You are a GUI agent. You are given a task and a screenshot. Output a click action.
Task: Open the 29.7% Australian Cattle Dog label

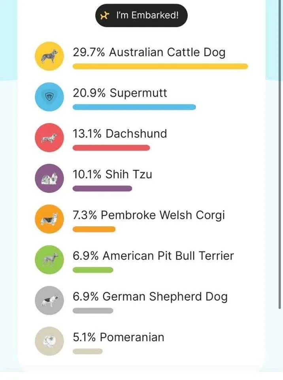pyautogui.click(x=149, y=52)
